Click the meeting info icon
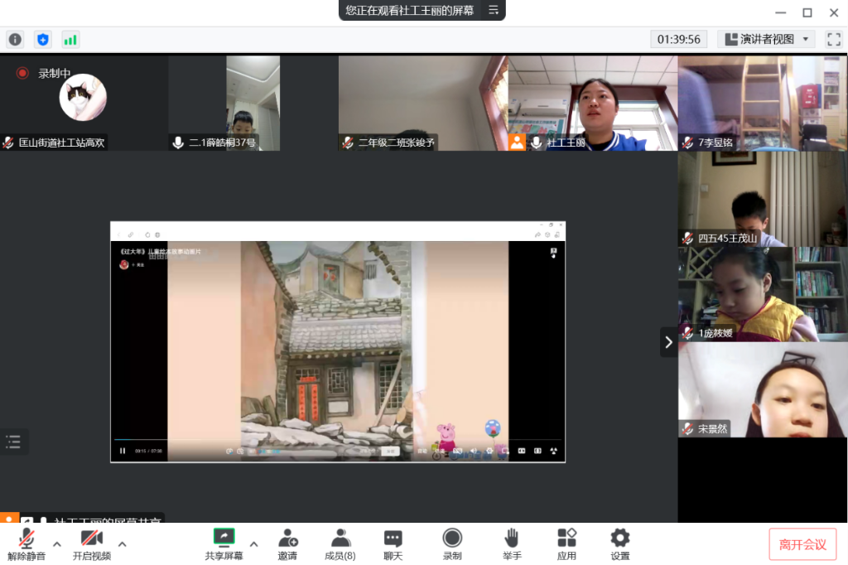This screenshot has height=565, width=848. [15, 39]
